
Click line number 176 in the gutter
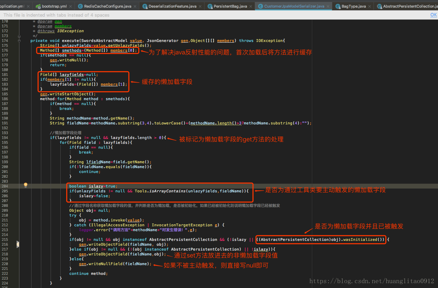[x=5, y=50]
